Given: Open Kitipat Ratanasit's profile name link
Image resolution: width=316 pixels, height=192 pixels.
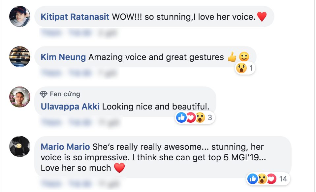Looking at the screenshot, I should coord(75,16).
